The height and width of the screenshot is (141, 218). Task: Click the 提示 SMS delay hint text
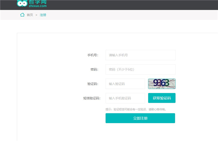coord(136,109)
